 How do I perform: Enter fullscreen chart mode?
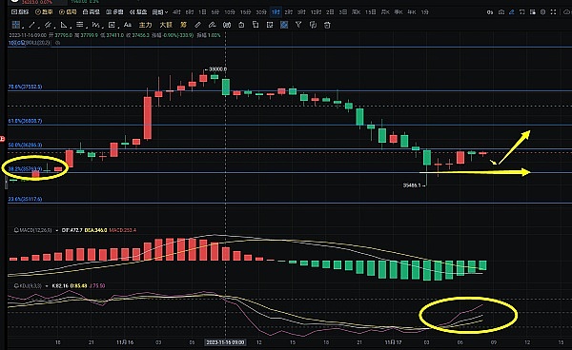pos(553,12)
